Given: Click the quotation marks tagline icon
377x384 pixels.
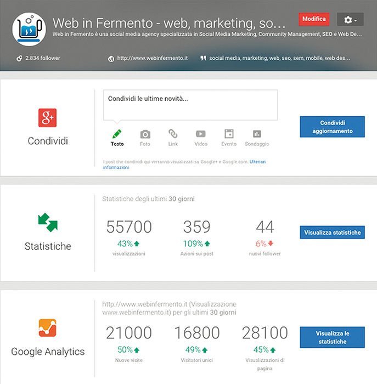Looking at the screenshot, I should pyautogui.click(x=203, y=58).
